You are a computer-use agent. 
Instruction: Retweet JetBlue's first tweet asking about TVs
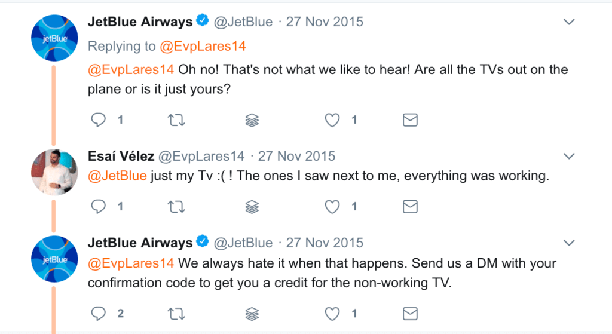click(176, 120)
